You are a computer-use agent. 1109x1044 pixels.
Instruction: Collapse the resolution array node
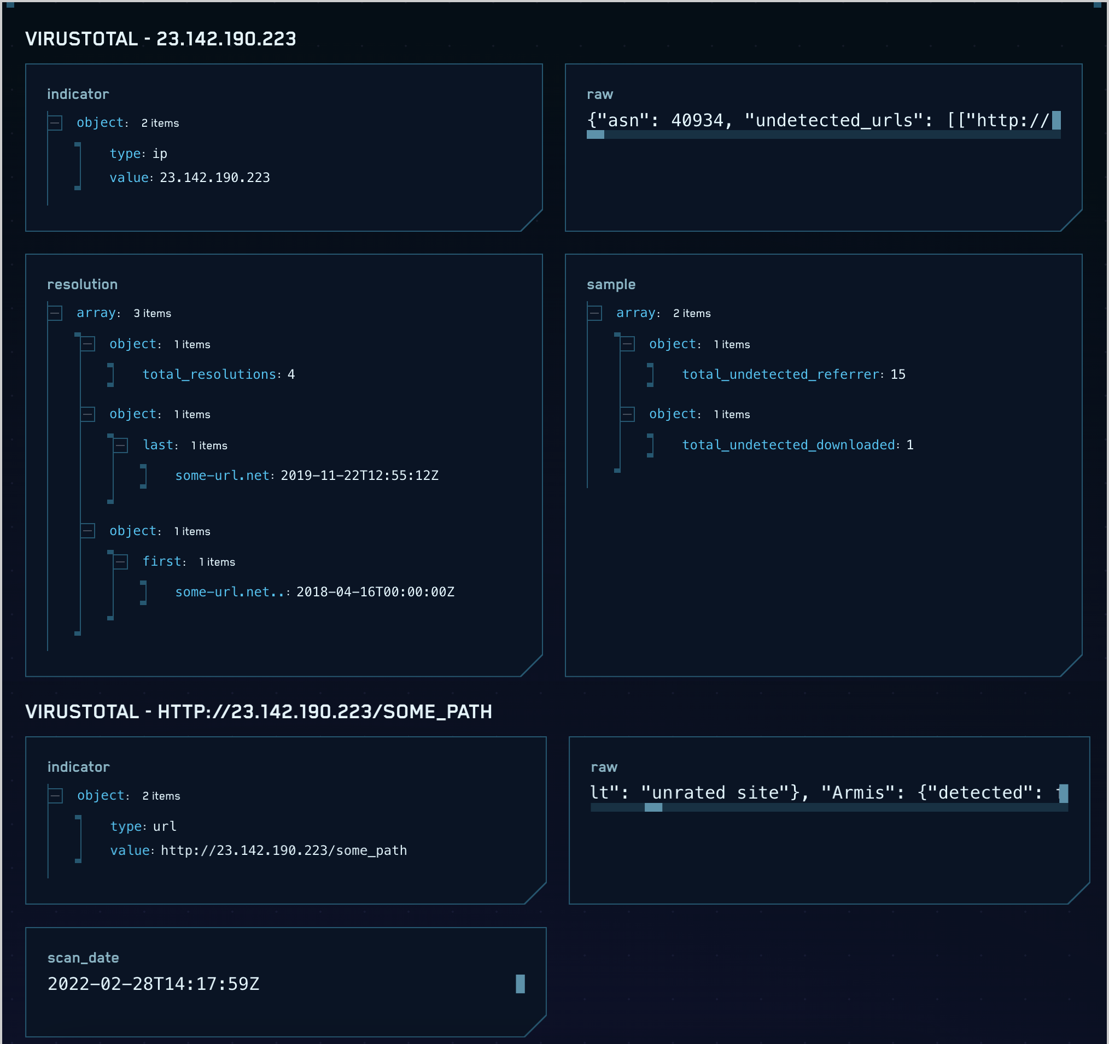[x=55, y=313]
